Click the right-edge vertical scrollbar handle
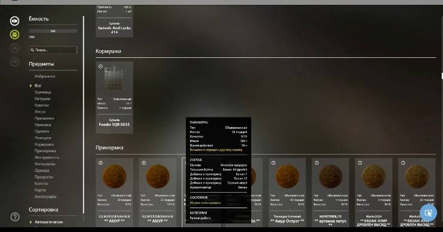 [442, 76]
